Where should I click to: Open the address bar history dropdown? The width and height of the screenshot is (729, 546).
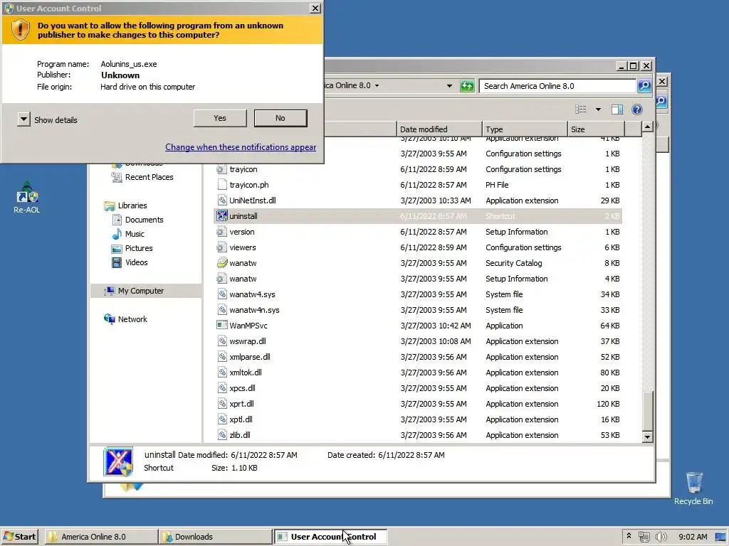click(449, 86)
